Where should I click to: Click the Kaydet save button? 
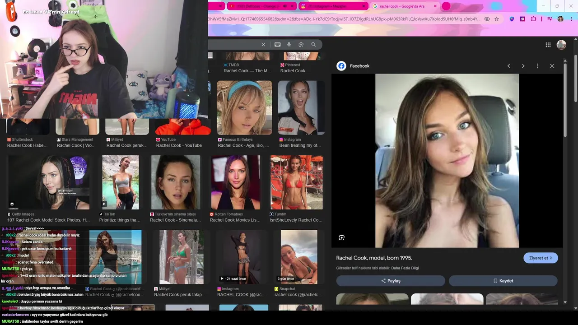(x=503, y=281)
